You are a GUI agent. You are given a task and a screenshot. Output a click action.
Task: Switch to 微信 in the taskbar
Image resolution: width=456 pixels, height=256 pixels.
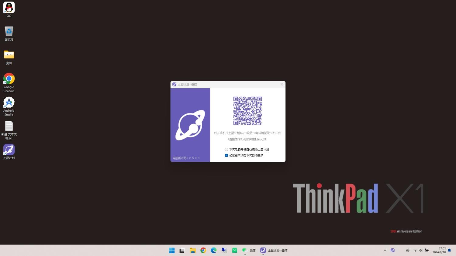(249, 250)
